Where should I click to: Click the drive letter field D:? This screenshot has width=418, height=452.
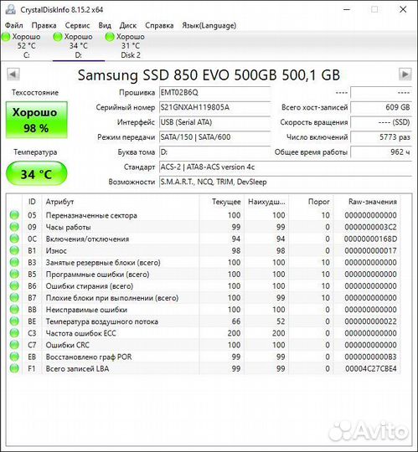pos(215,152)
